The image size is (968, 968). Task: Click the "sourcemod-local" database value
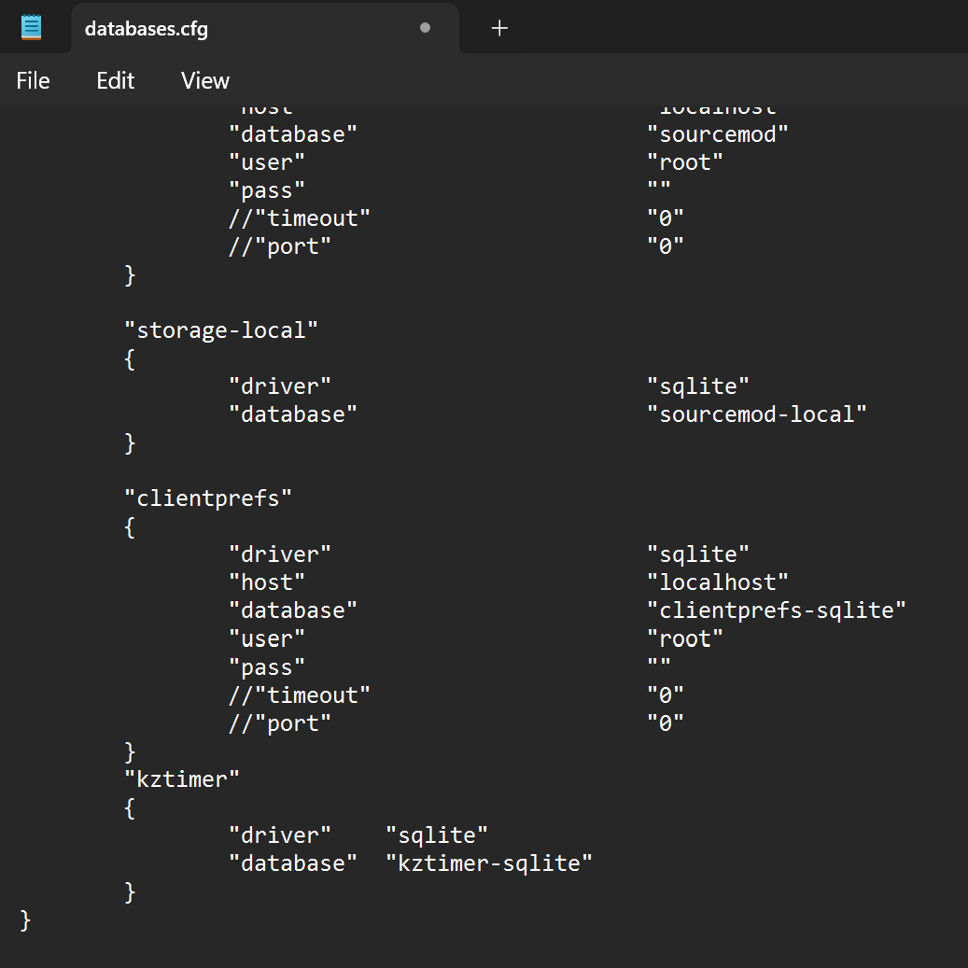pos(756,414)
